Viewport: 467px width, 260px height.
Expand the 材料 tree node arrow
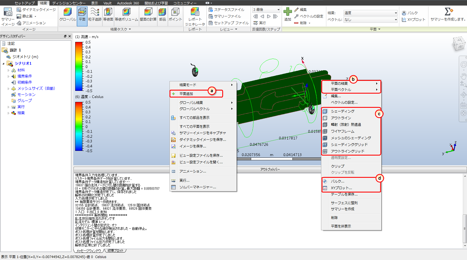tap(8, 70)
